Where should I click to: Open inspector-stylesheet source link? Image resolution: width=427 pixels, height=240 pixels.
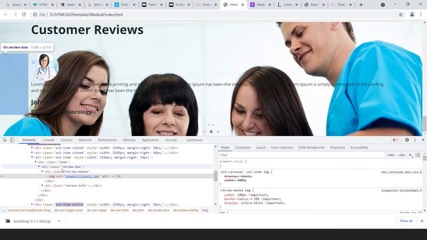[x=402, y=191]
